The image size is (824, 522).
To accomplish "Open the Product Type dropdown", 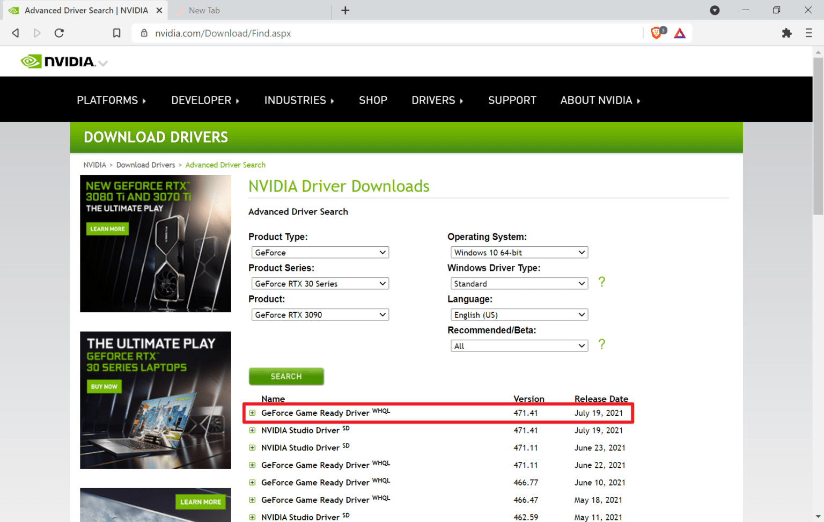I will [320, 253].
